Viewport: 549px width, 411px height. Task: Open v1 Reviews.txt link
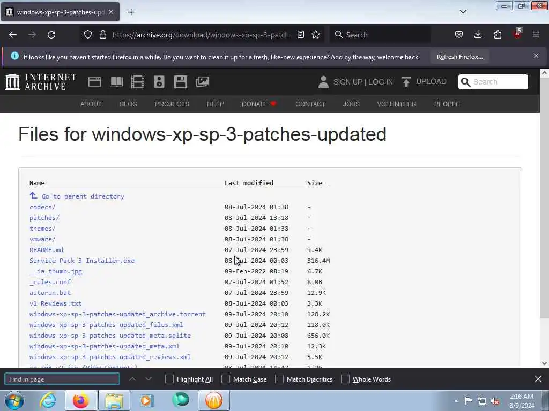click(x=56, y=303)
